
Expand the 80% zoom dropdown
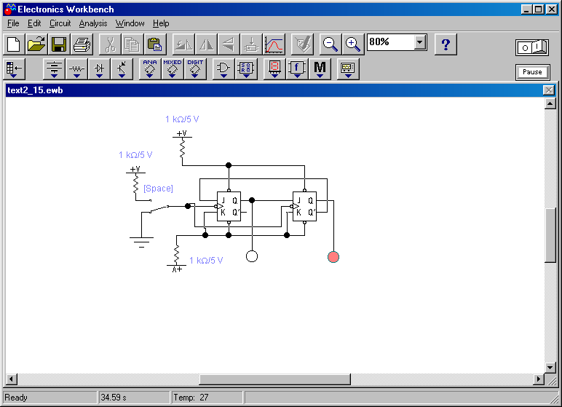click(419, 42)
